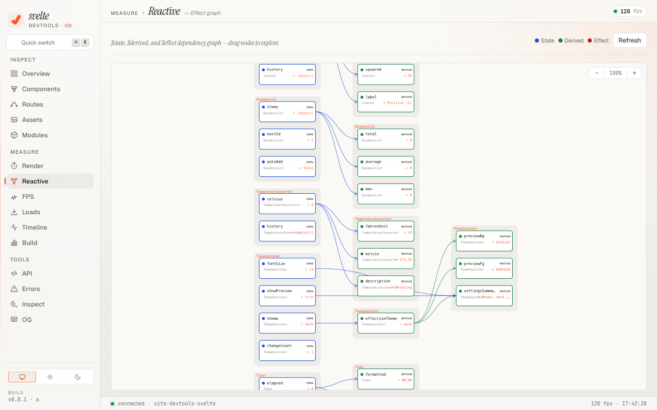Open Components page in sidebar

pos(50,89)
